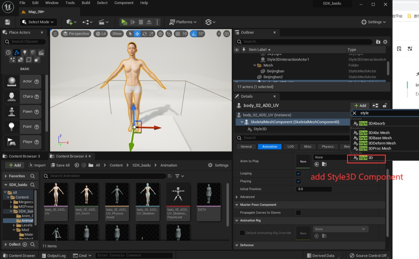The height and width of the screenshot is (259, 419).
Task: Select the Cinematic clapboard category icon
Action: tap(41, 52)
